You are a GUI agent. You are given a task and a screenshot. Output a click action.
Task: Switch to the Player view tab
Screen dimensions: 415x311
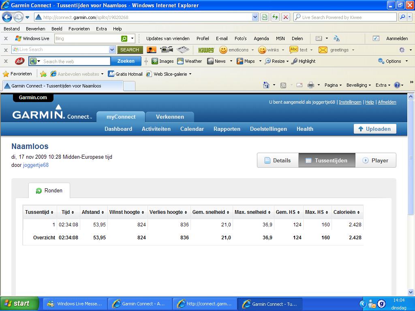(376, 160)
